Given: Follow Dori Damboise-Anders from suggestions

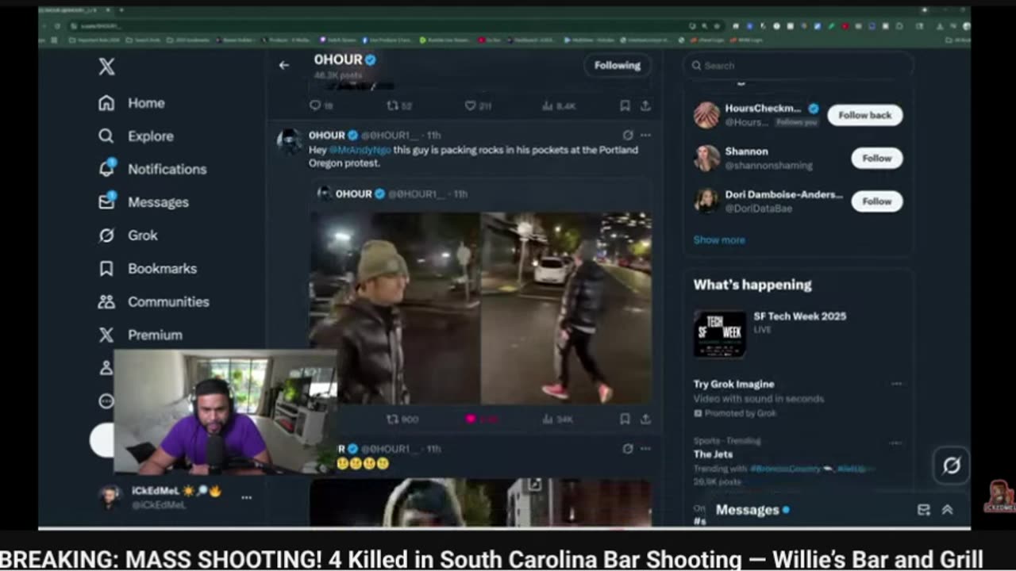Looking at the screenshot, I should point(877,201).
